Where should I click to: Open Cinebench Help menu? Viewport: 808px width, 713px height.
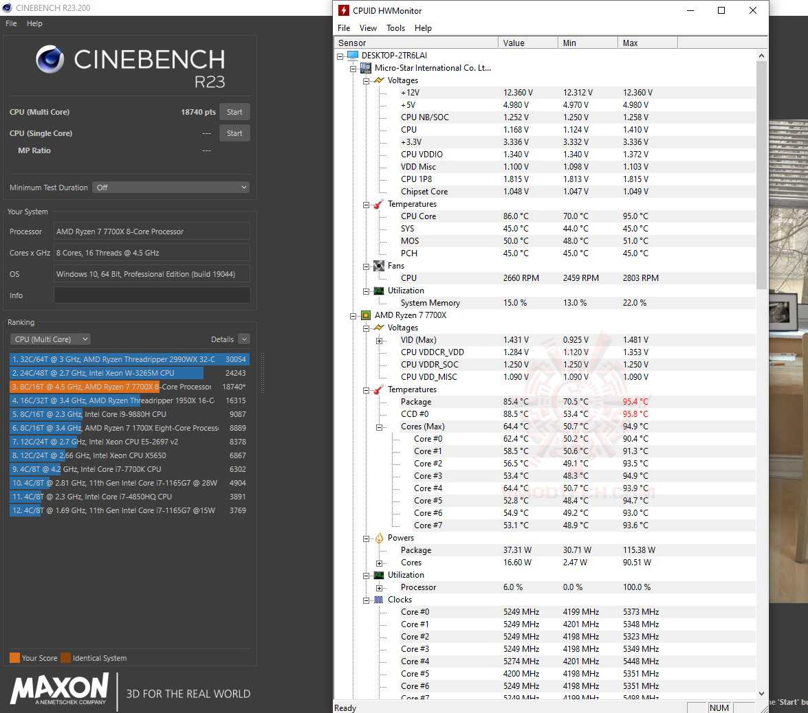point(34,23)
